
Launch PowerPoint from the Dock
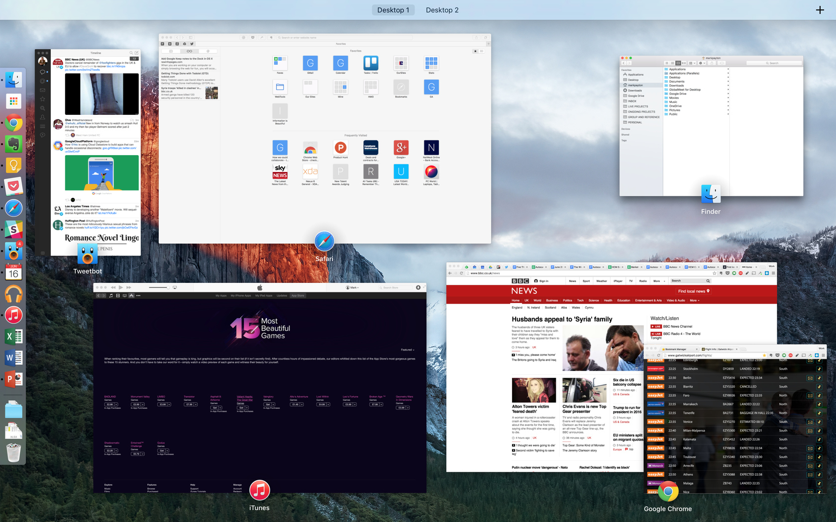[13, 379]
